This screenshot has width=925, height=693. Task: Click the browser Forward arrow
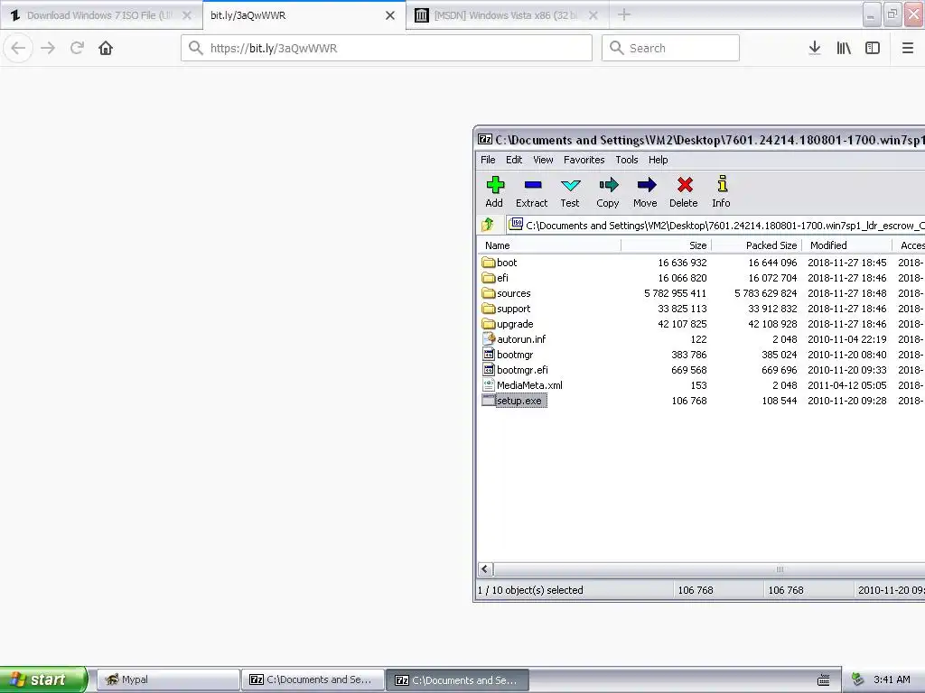click(48, 48)
